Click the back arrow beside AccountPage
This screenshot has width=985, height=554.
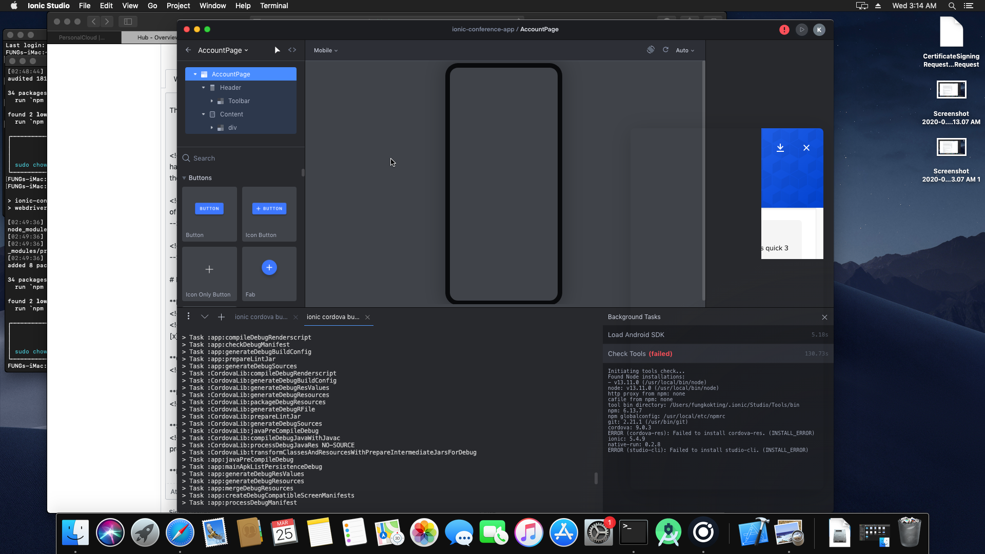tap(188, 50)
